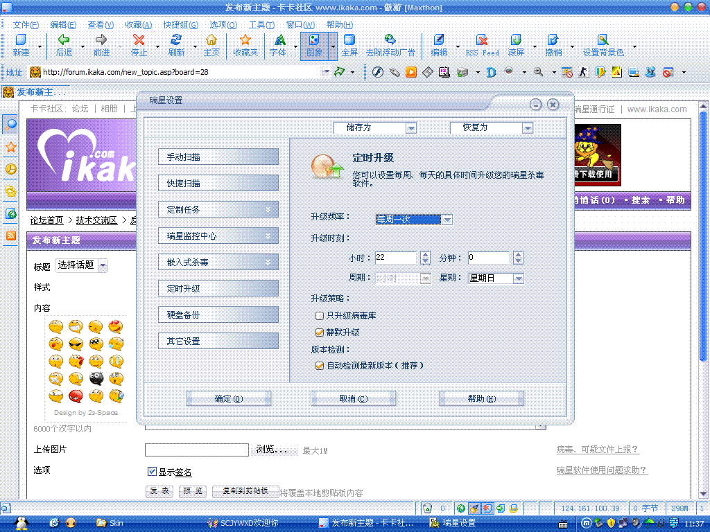The height and width of the screenshot is (532, 710).
Task: Go back with the 后退 arrow icon
Action: (64, 39)
